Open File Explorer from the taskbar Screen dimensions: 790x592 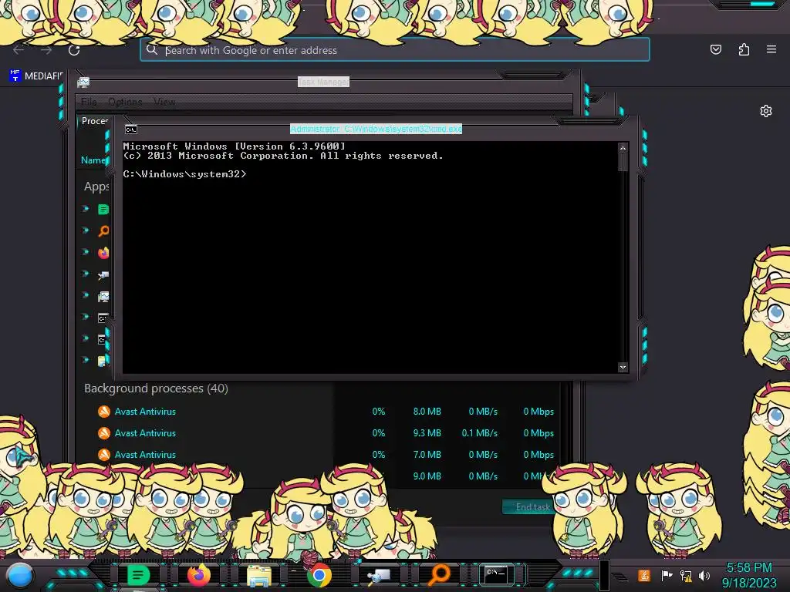(x=259, y=575)
